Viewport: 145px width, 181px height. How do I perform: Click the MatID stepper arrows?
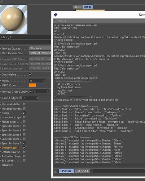click(44, 81)
